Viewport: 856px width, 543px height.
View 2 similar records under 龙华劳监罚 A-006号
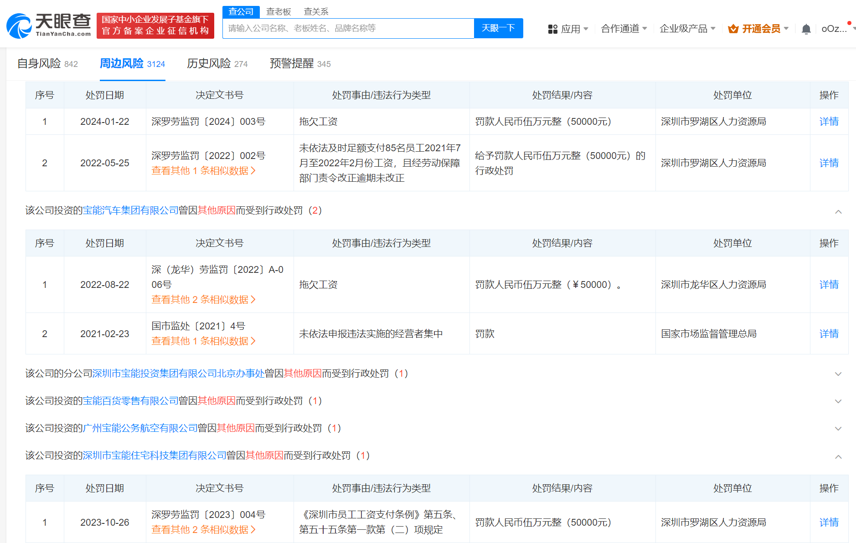click(x=203, y=300)
